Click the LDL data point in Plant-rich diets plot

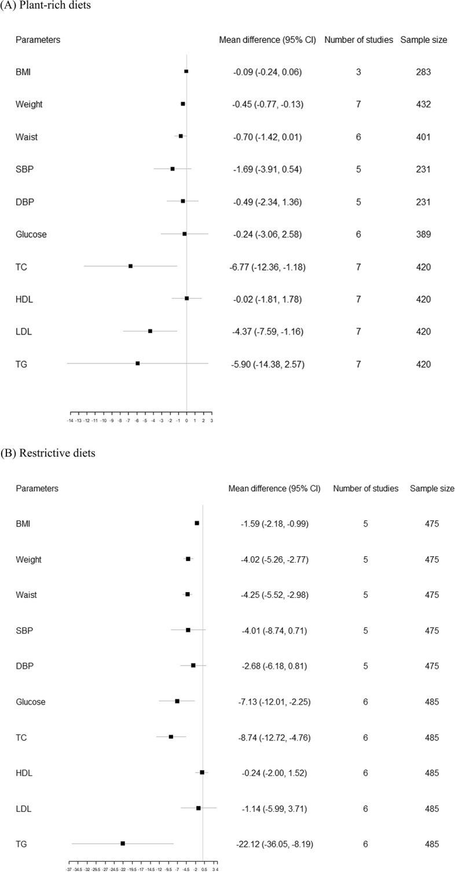click(150, 331)
